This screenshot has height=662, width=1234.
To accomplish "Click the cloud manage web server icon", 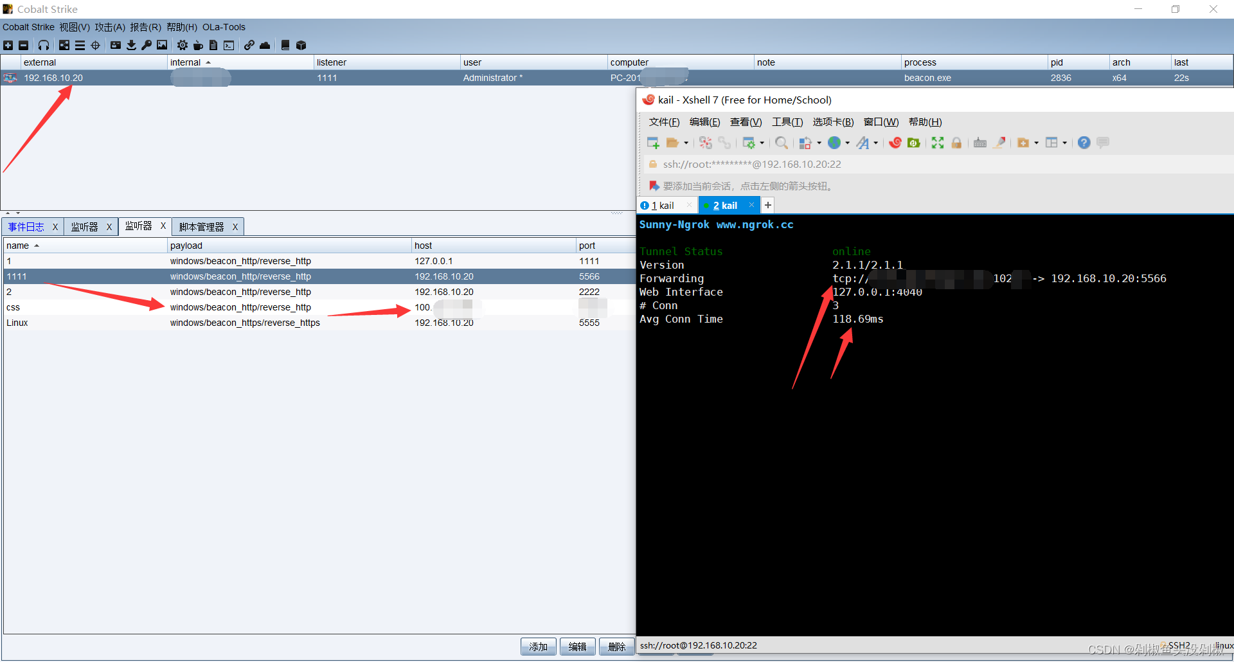I will pos(265,45).
